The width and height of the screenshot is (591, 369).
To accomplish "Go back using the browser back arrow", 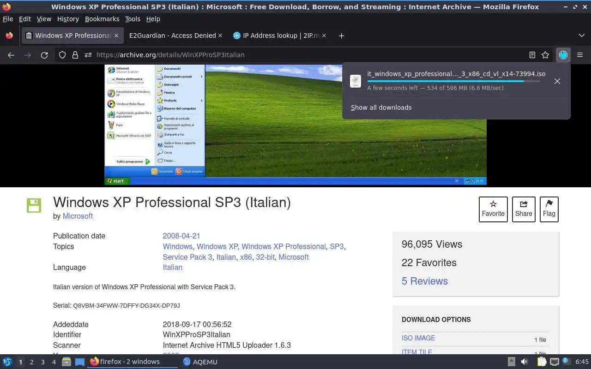I will coord(11,55).
